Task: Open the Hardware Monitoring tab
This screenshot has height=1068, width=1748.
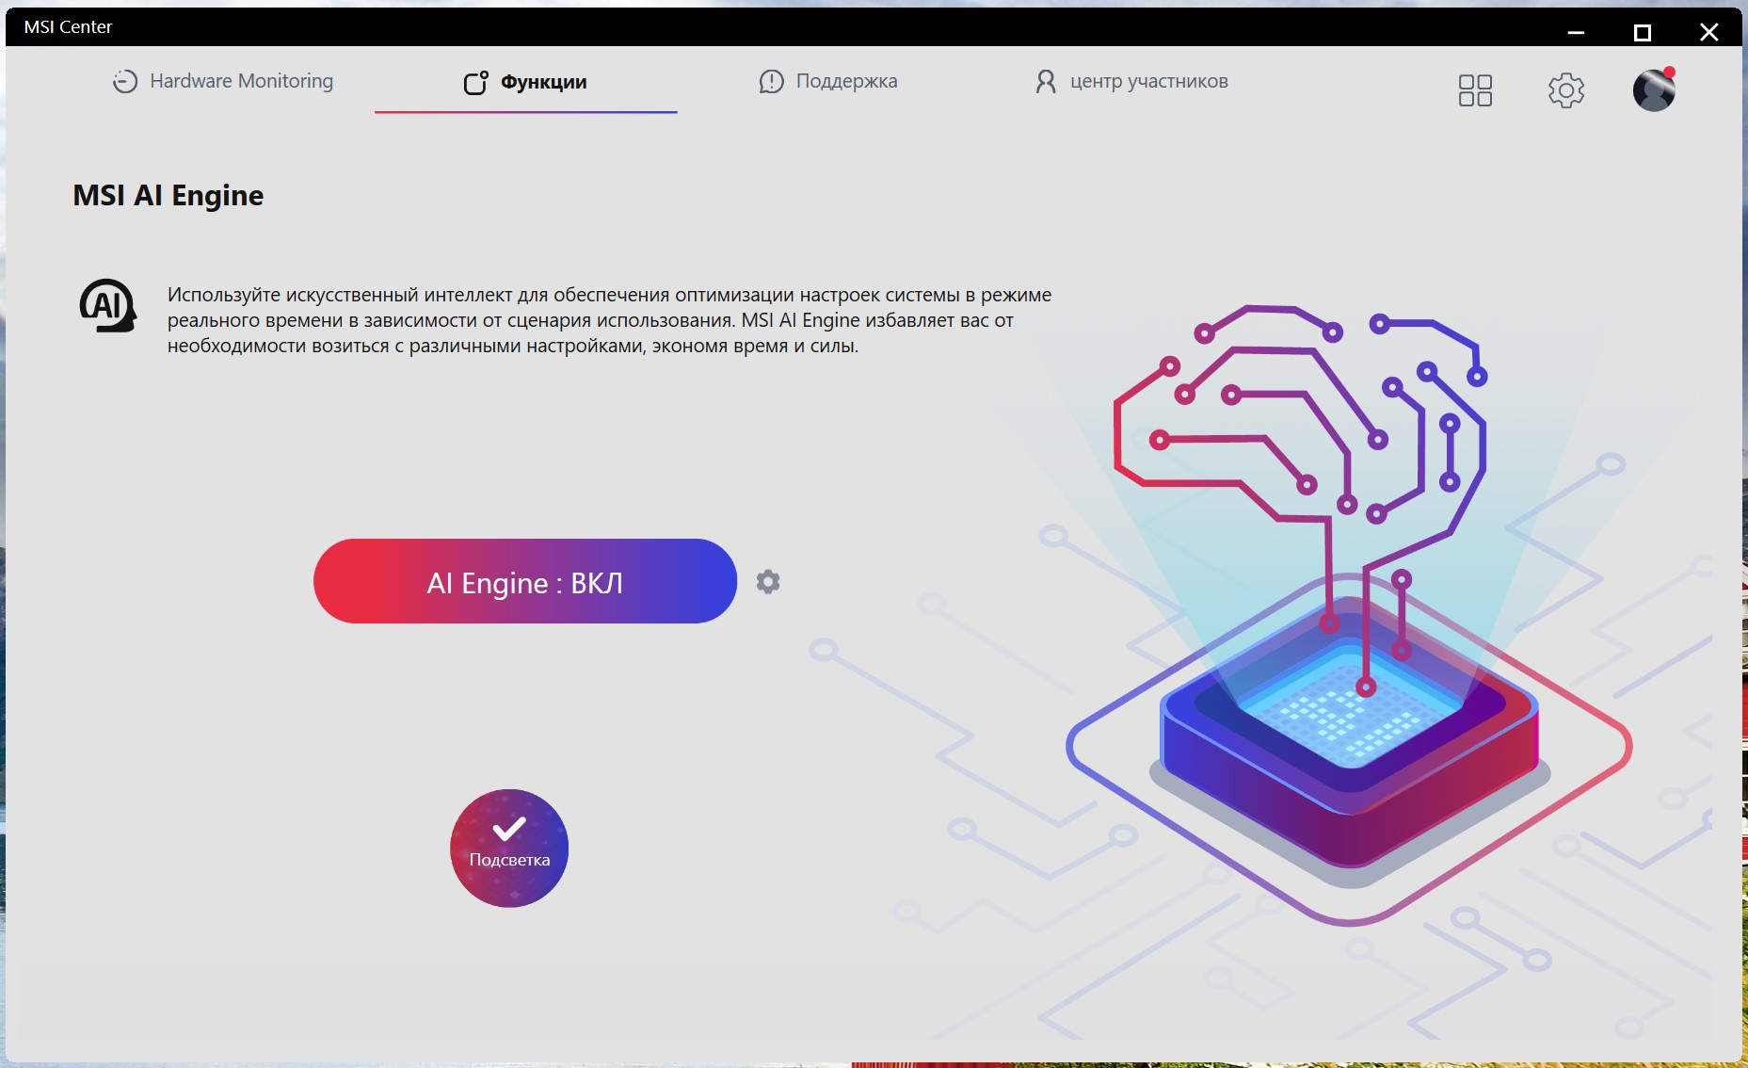Action: click(223, 82)
